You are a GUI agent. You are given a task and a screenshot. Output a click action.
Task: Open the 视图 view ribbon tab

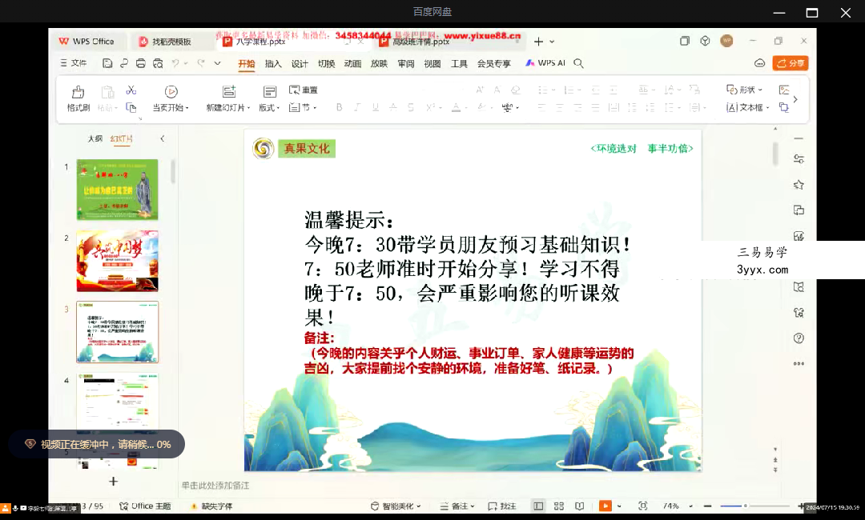click(x=432, y=64)
